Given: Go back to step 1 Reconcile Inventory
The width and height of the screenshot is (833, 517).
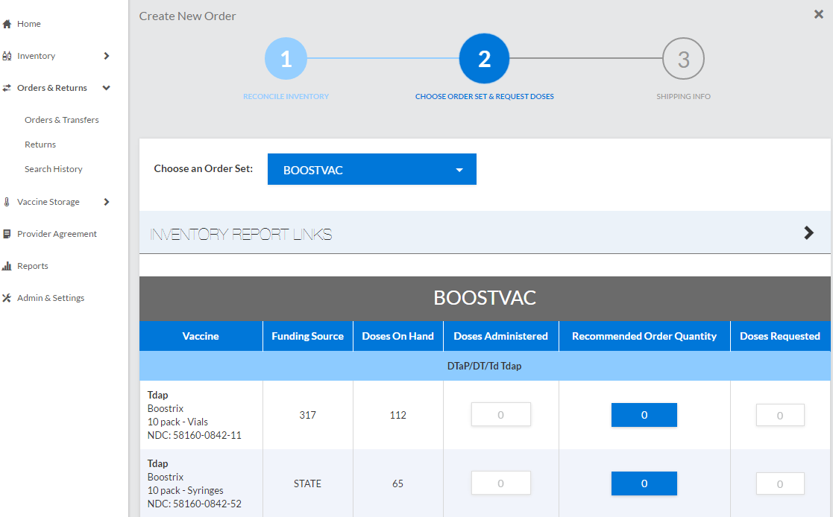Looking at the screenshot, I should [x=286, y=58].
